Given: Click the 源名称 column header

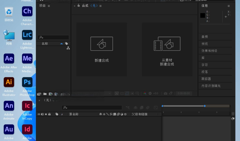Looking at the screenshot, I should [74, 114].
